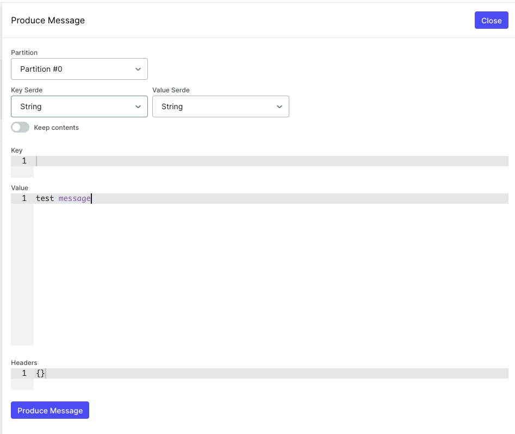Click the Key Serde field label
515x434 pixels.
point(27,90)
